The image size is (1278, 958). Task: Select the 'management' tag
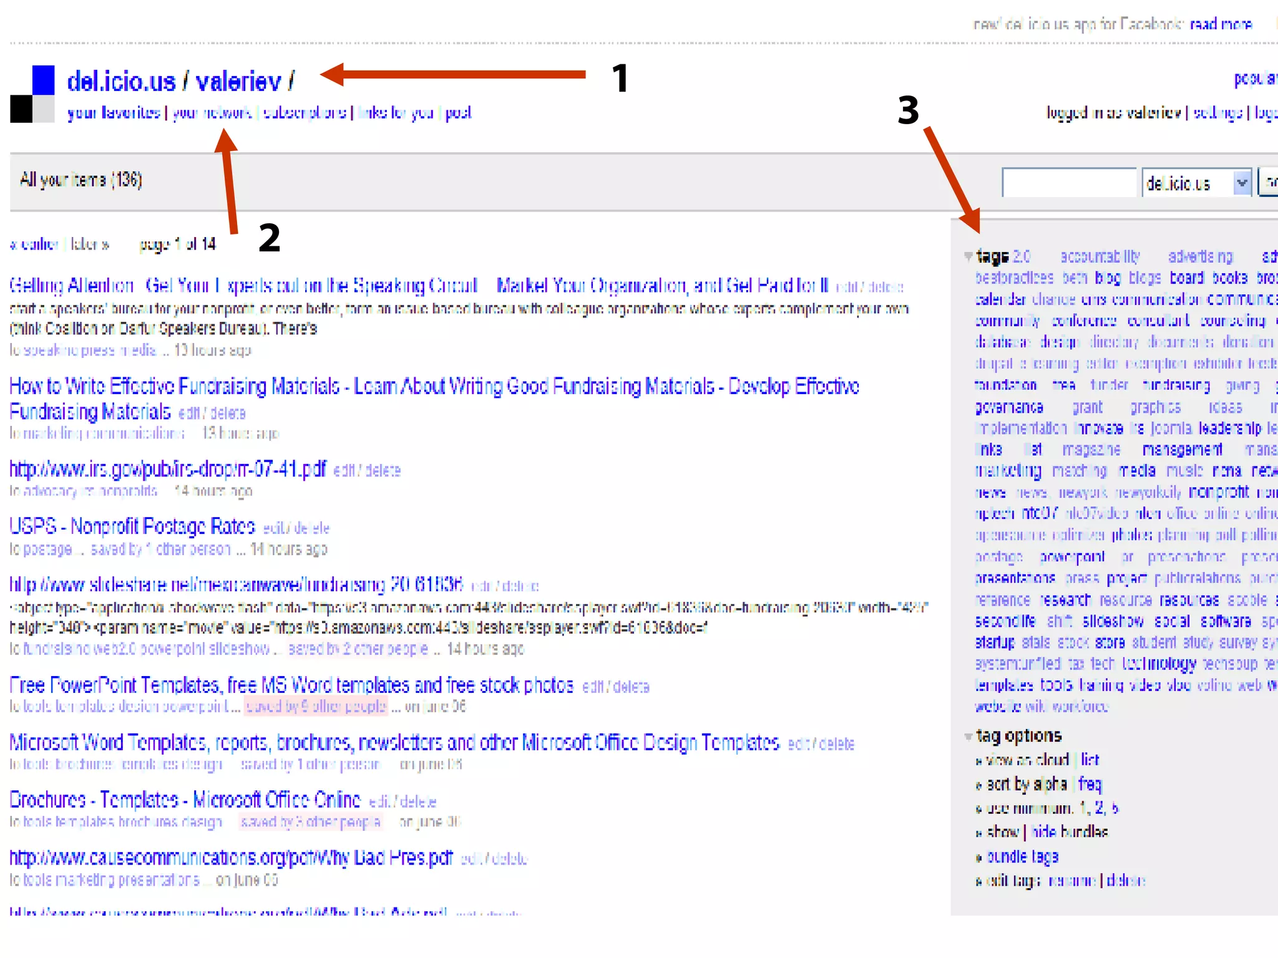click(x=1183, y=450)
